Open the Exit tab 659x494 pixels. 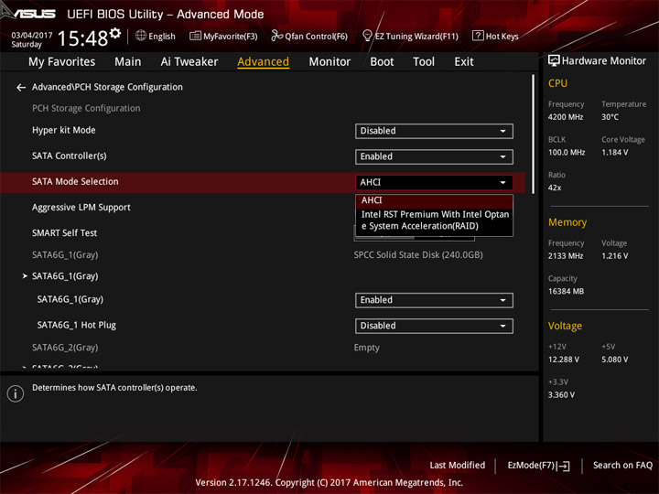click(463, 62)
